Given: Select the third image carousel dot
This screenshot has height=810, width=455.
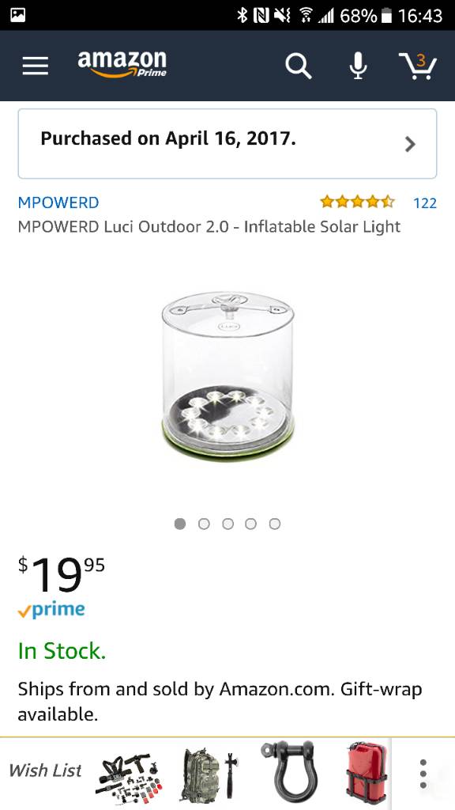Looking at the screenshot, I should pos(227,524).
